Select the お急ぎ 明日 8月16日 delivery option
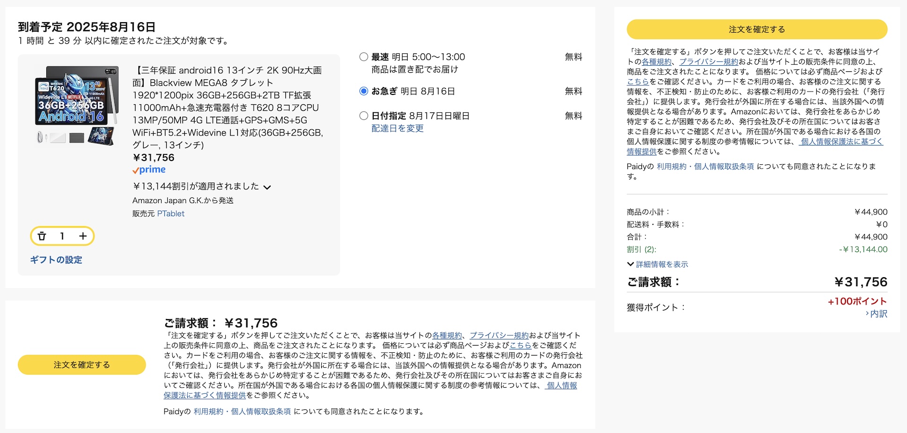 coord(364,91)
